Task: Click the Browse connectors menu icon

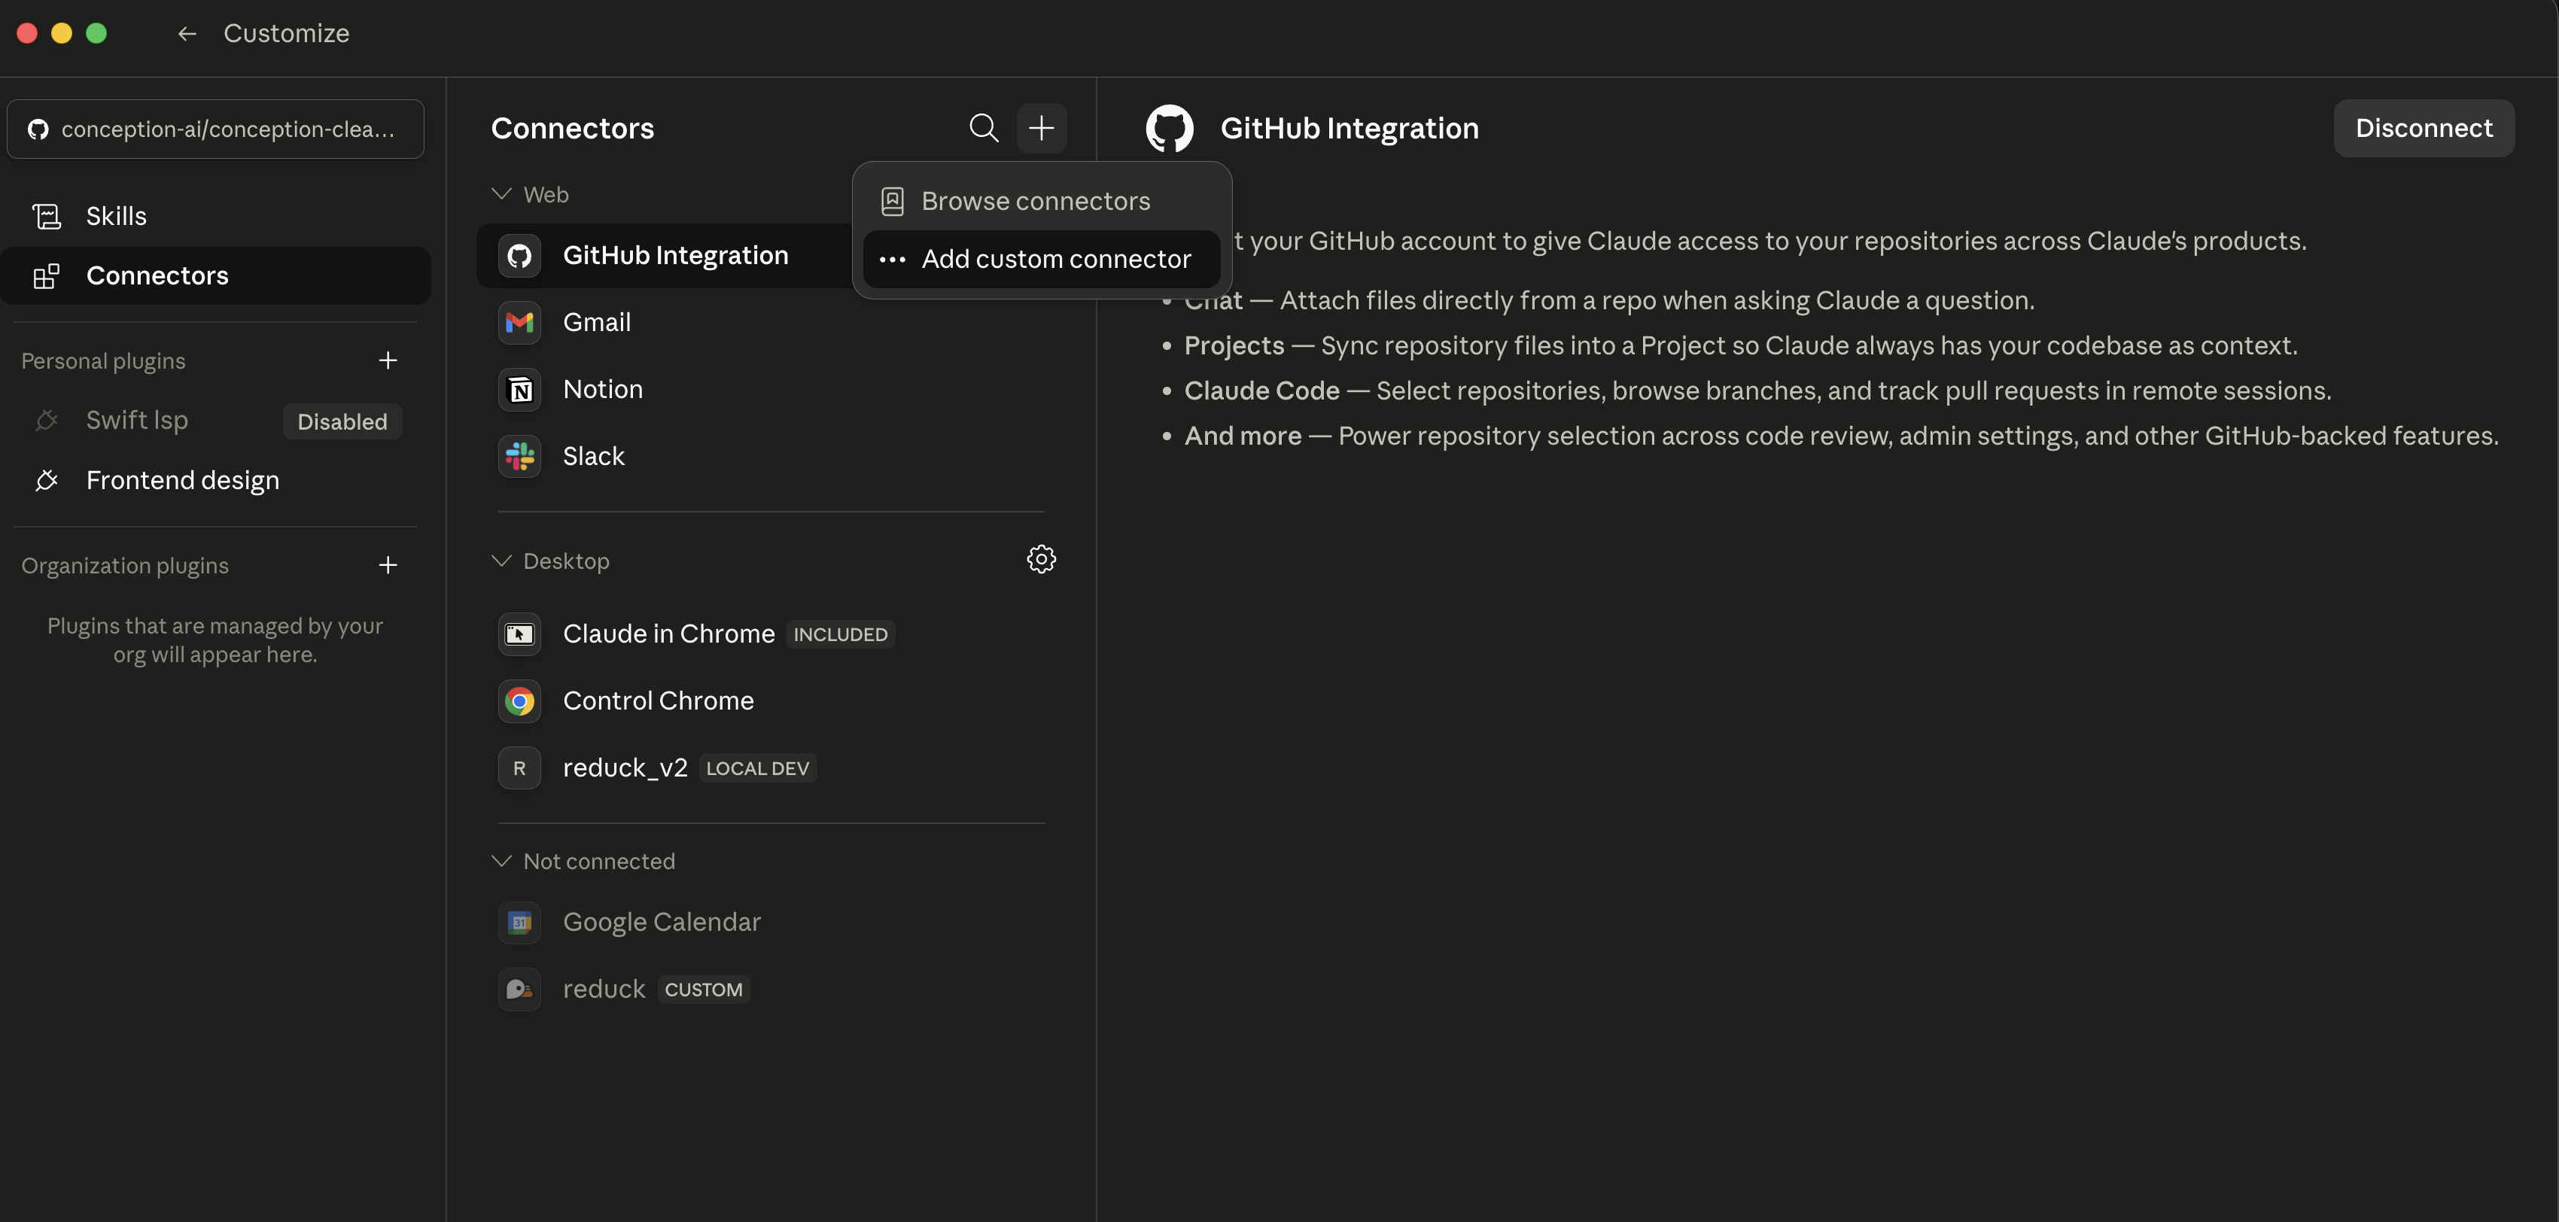Action: (x=892, y=202)
